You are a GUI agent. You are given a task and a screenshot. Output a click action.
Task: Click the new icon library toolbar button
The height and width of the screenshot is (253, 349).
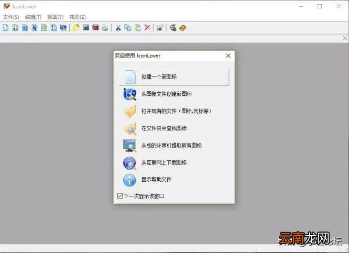click(15, 28)
